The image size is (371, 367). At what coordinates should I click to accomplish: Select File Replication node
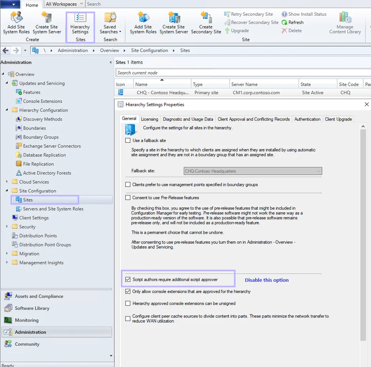coord(35,164)
